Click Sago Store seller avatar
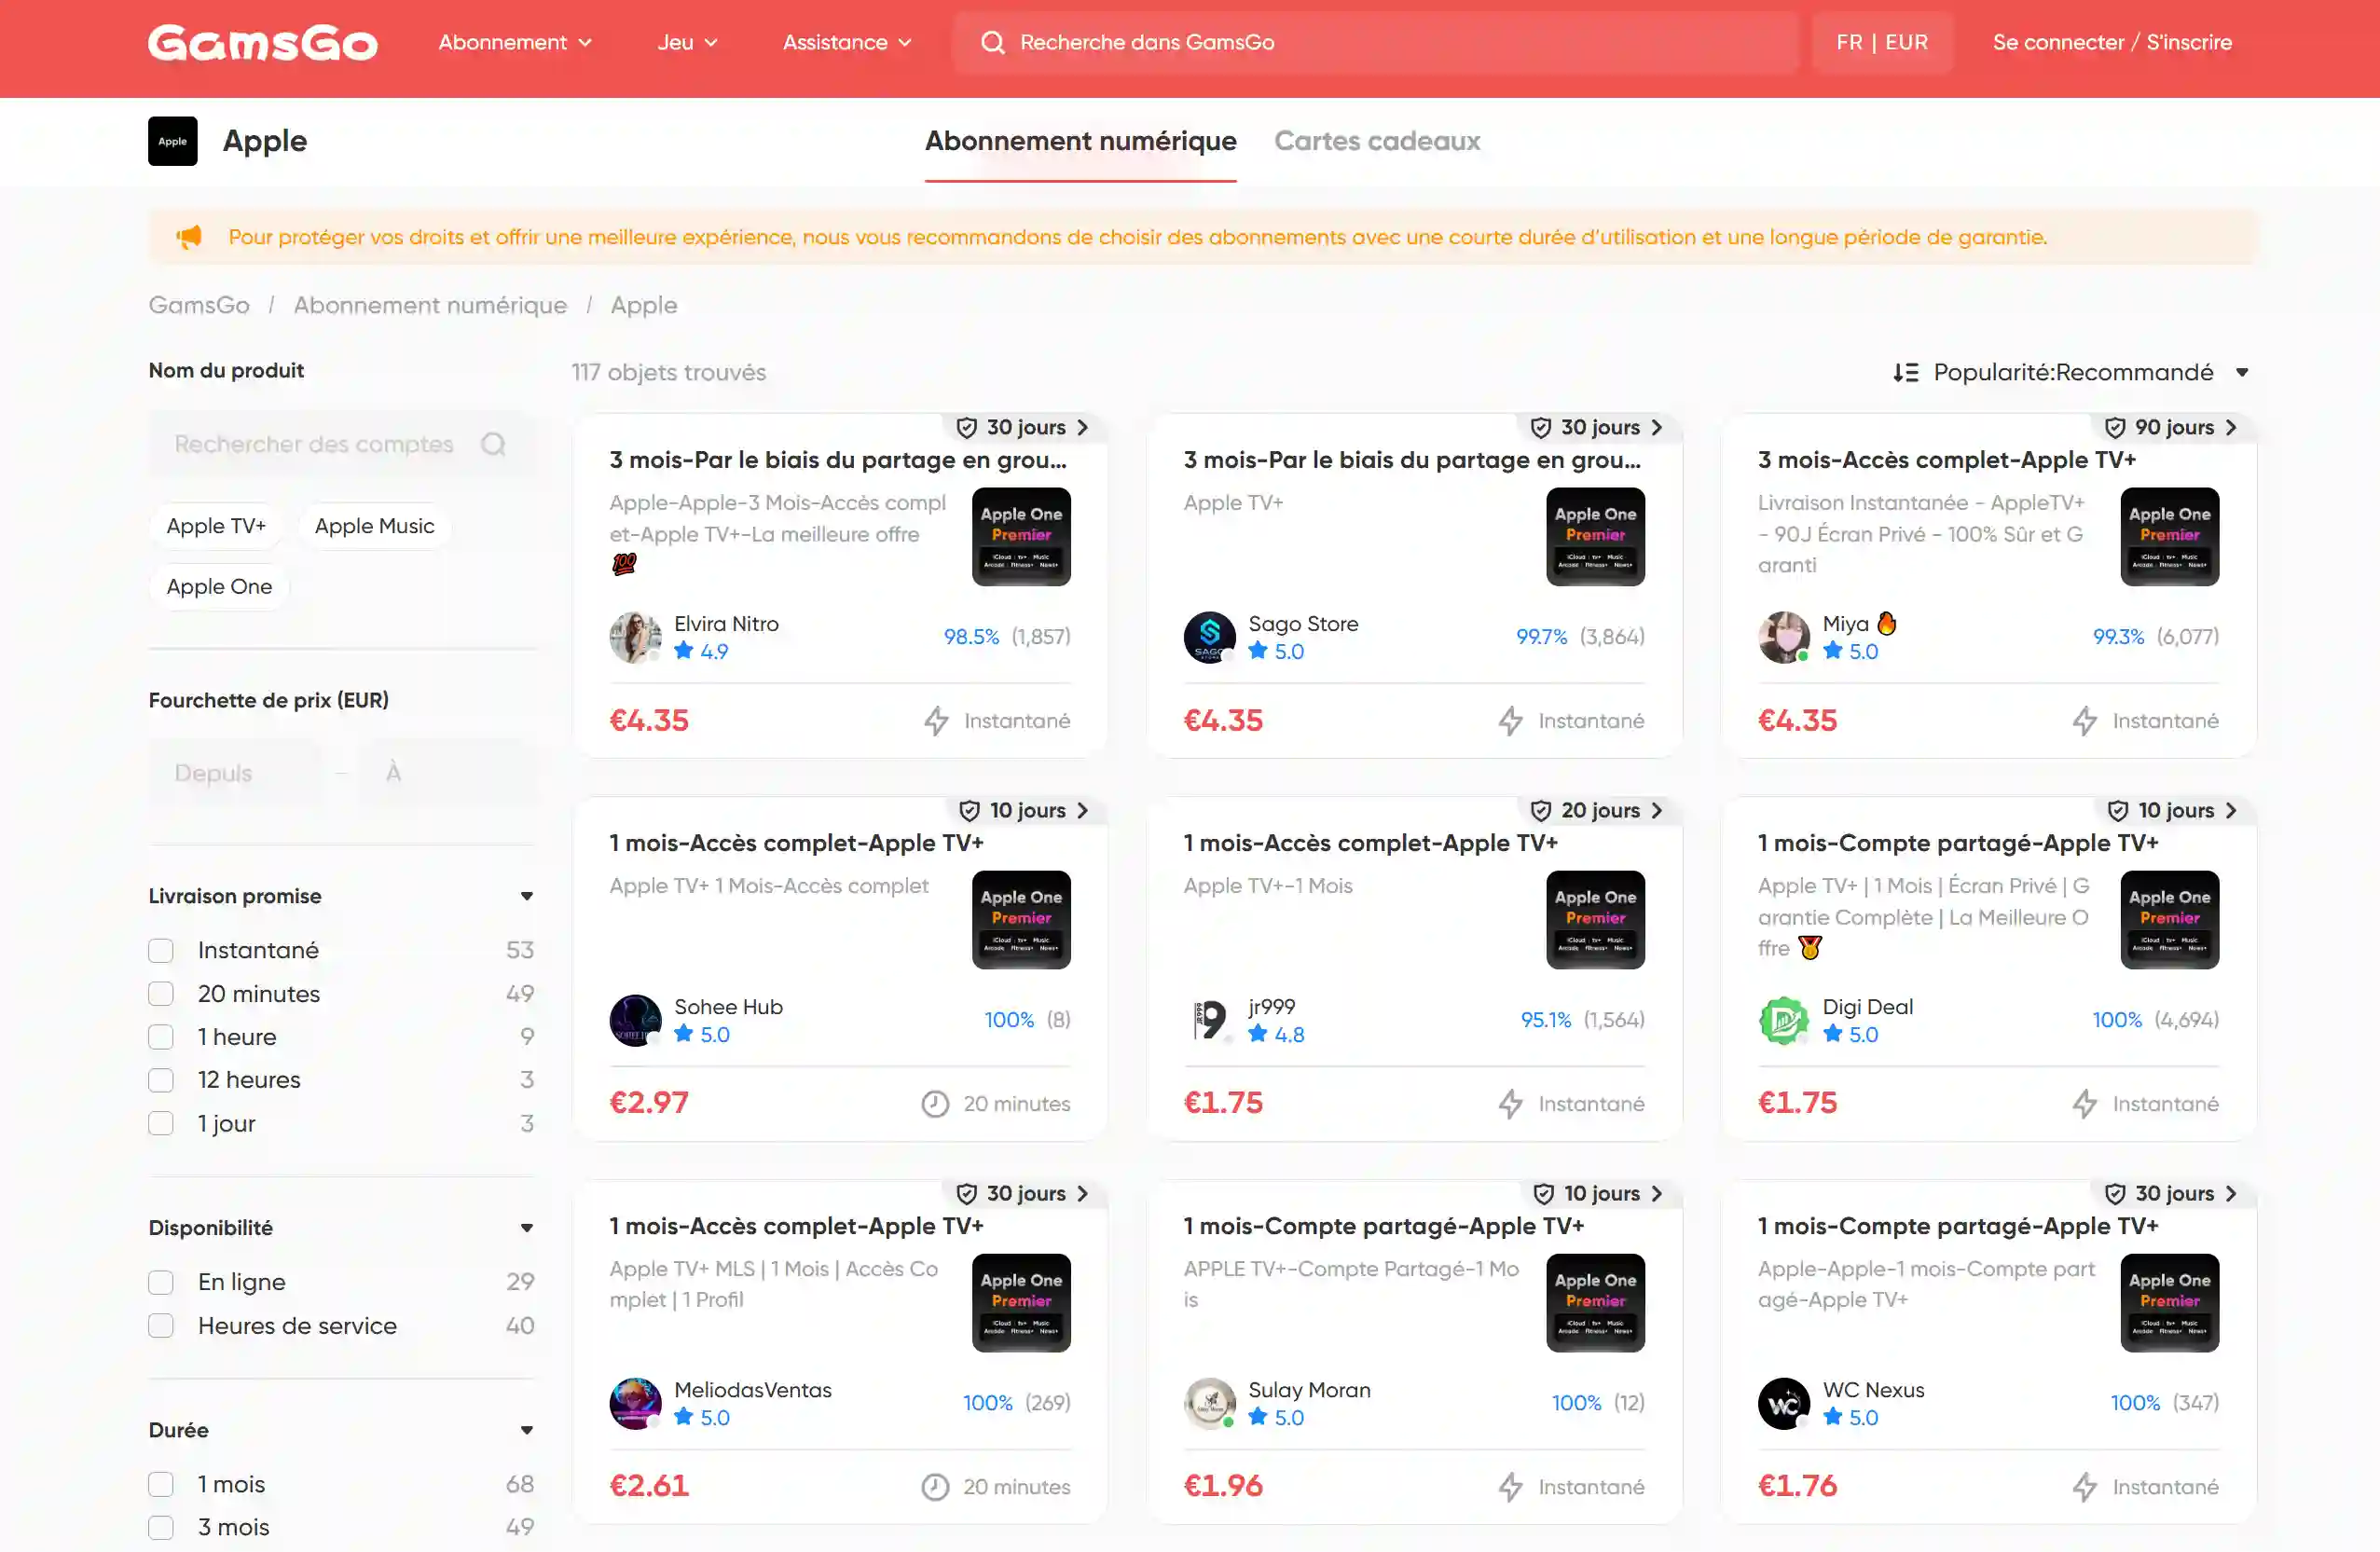The width and height of the screenshot is (2380, 1552). click(1209, 637)
